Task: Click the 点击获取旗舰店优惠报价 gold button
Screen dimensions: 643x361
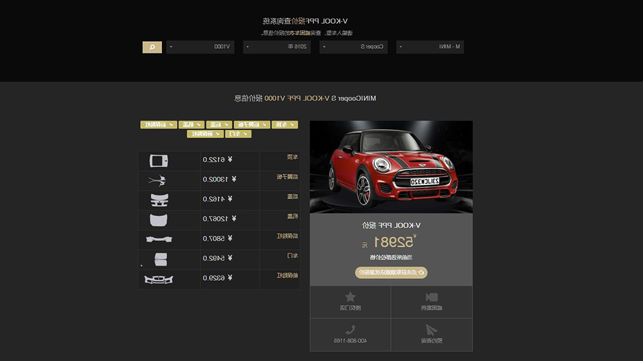Action: pos(391,272)
